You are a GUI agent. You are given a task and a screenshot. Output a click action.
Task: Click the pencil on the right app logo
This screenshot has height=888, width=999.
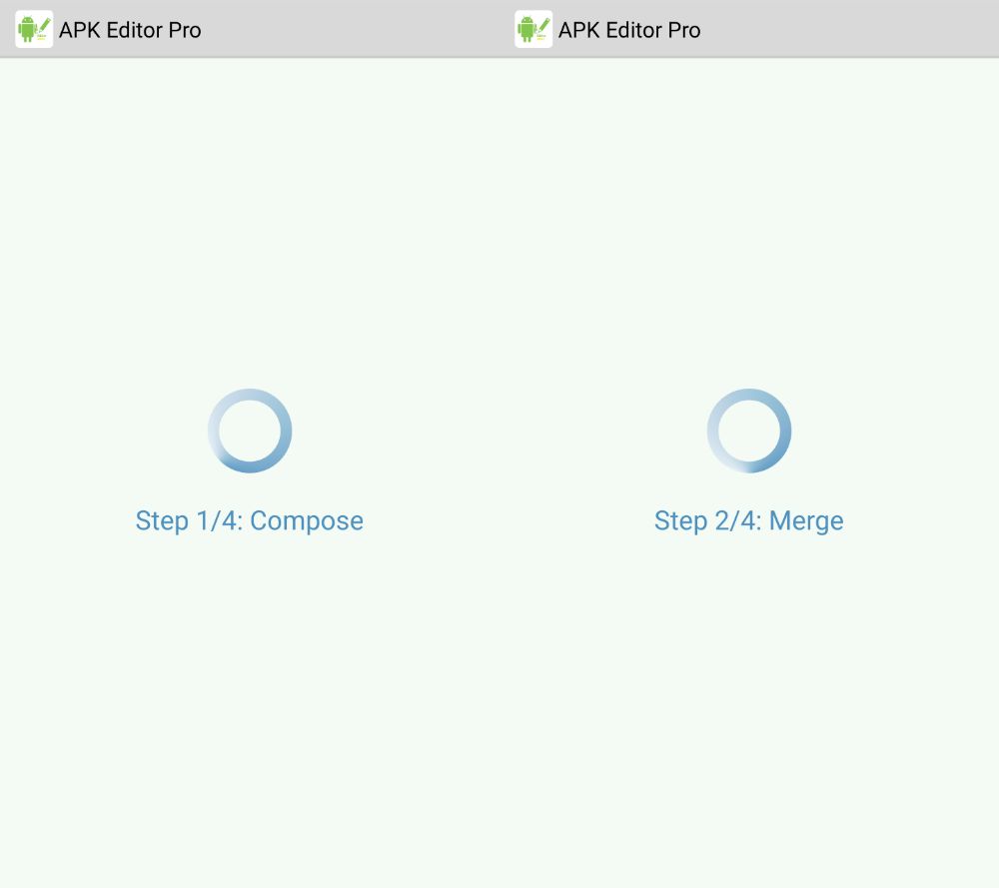click(x=542, y=27)
